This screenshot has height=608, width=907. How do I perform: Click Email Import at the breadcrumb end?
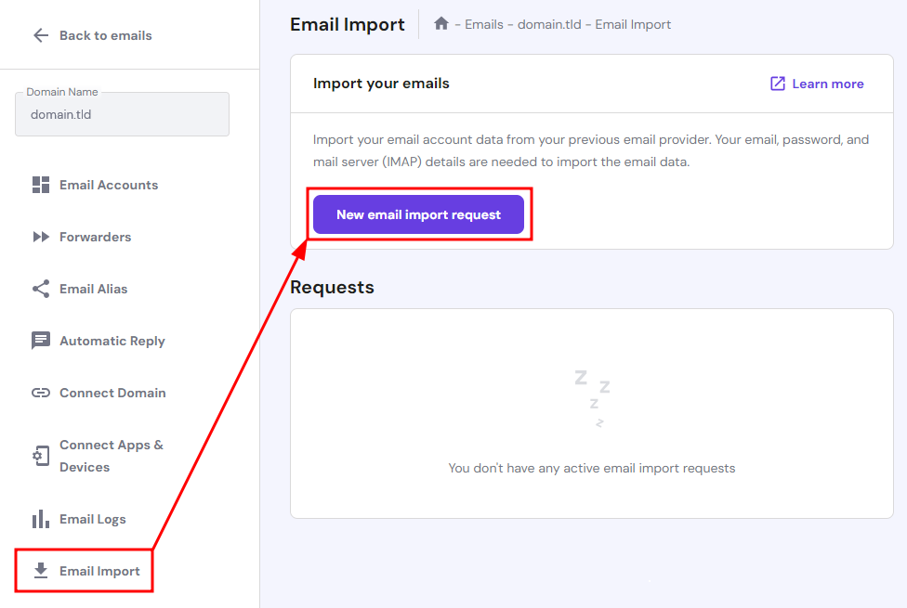(x=633, y=24)
